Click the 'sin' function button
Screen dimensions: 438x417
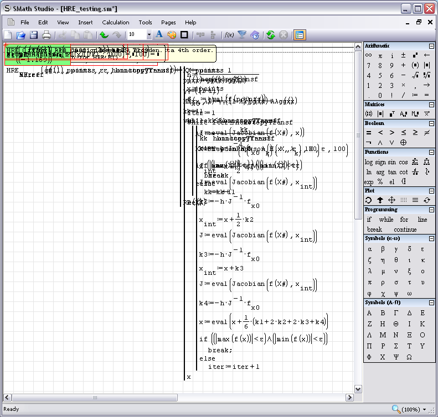coord(391,162)
